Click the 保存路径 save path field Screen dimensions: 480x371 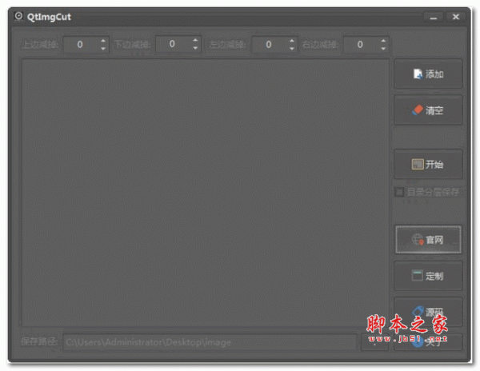210,342
